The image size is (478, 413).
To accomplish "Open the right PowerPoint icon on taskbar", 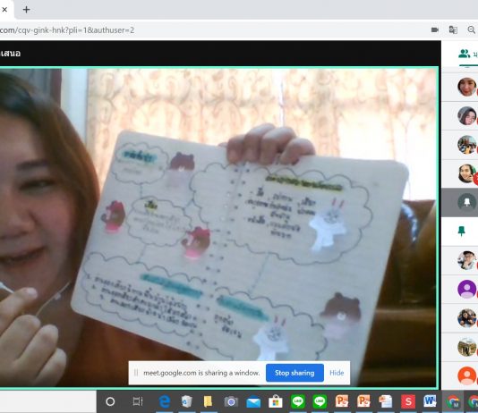I will (363, 401).
